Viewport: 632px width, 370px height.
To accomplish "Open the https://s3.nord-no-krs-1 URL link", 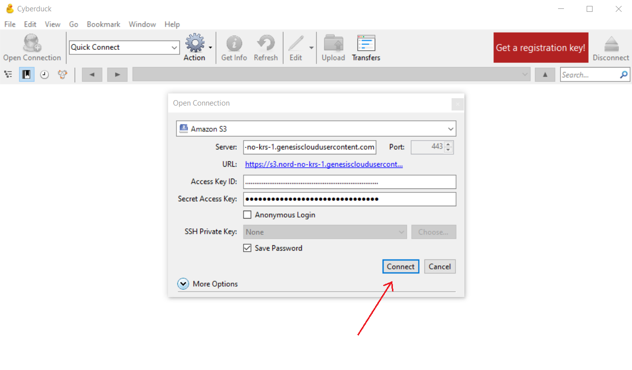I will click(x=324, y=164).
